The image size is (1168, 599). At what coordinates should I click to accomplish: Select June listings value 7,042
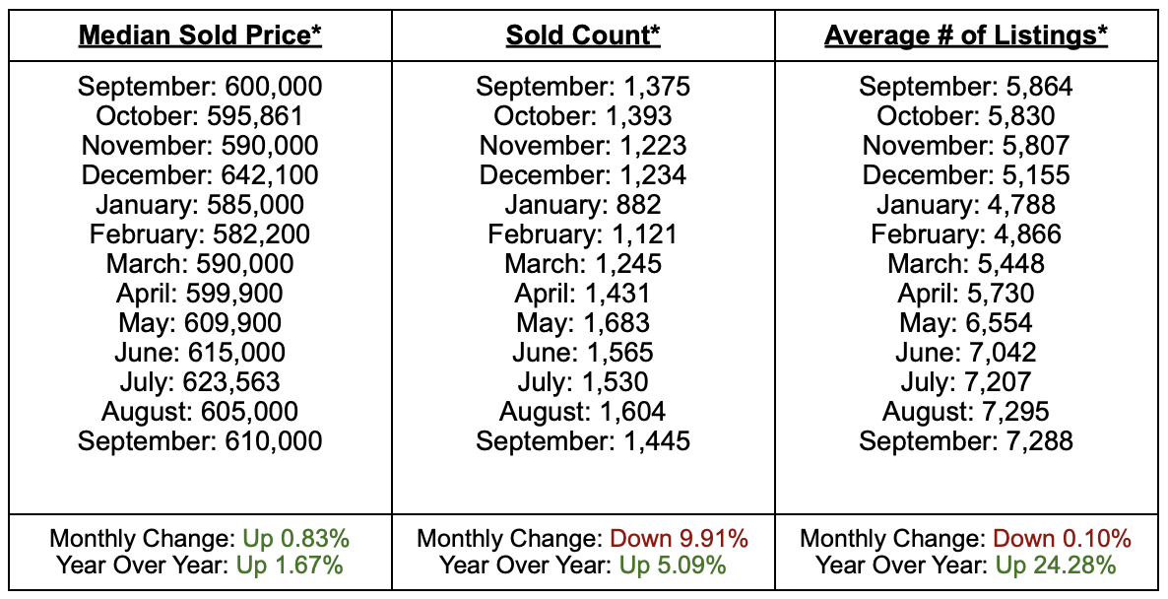point(965,353)
